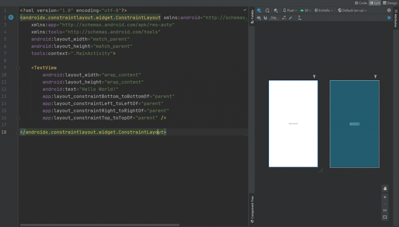Click the related class gutter icon on line 2
This screenshot has height=227, width=399.
[11, 18]
